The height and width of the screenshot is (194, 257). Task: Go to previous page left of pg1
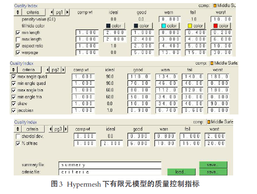(x=52, y=12)
